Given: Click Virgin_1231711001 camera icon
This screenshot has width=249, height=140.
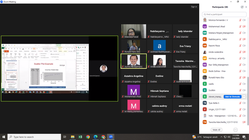Looking at the screenshot, I should click(x=244, y=109).
